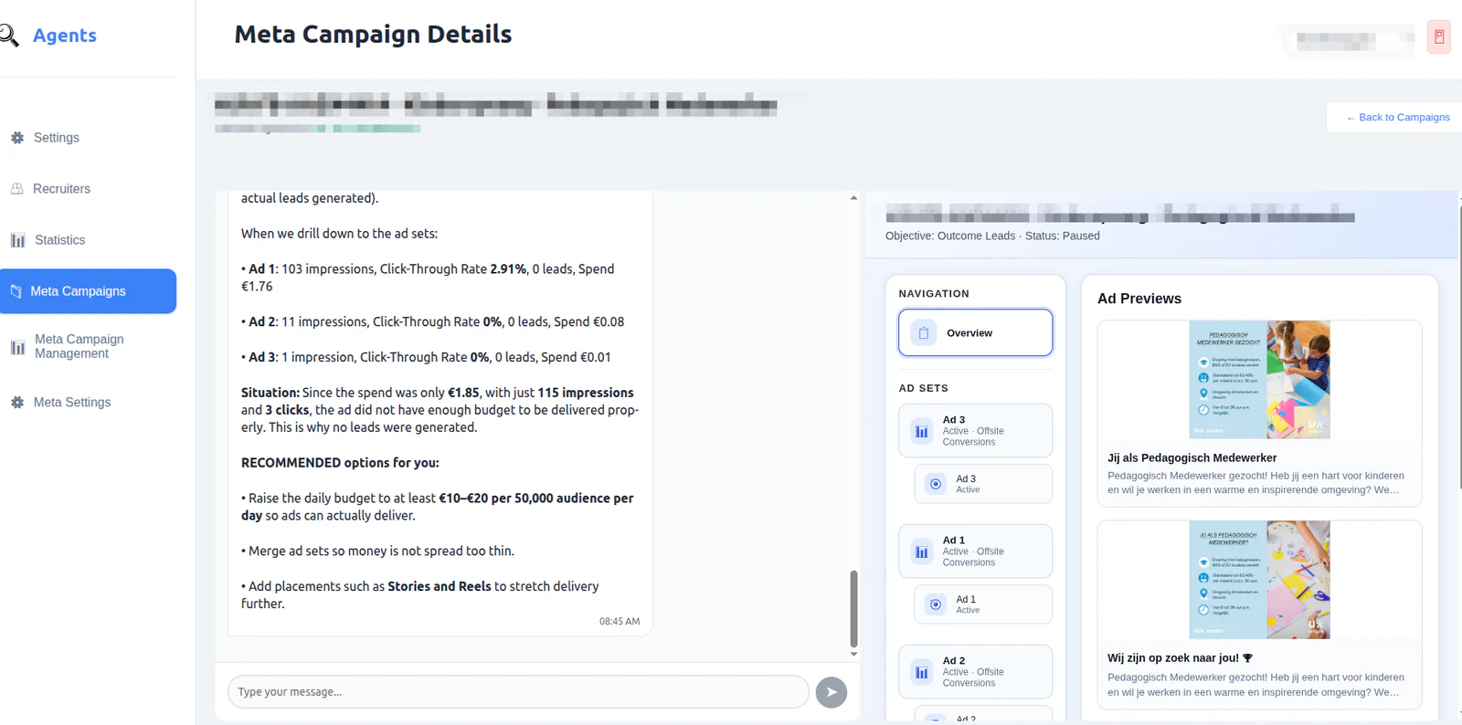Click the Settings gear icon

click(17, 138)
